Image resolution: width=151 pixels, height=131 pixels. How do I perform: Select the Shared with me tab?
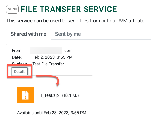pyautogui.click(x=28, y=34)
